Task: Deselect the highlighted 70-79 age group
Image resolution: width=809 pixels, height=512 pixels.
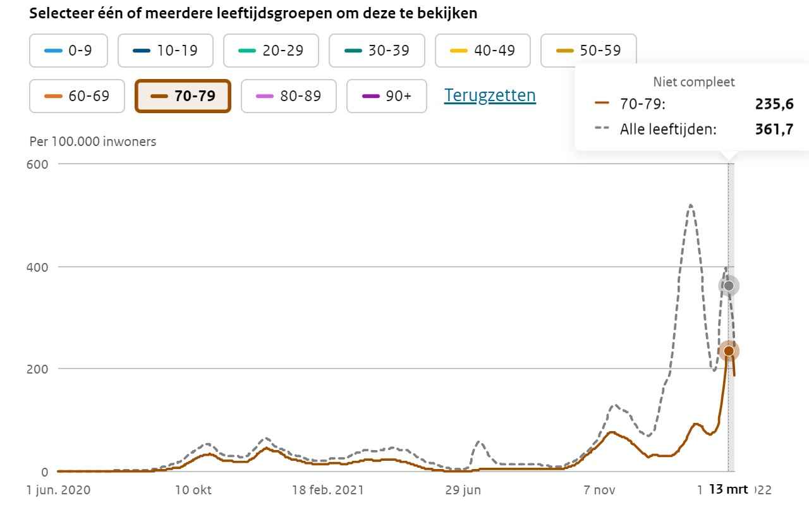Action: pyautogui.click(x=183, y=96)
